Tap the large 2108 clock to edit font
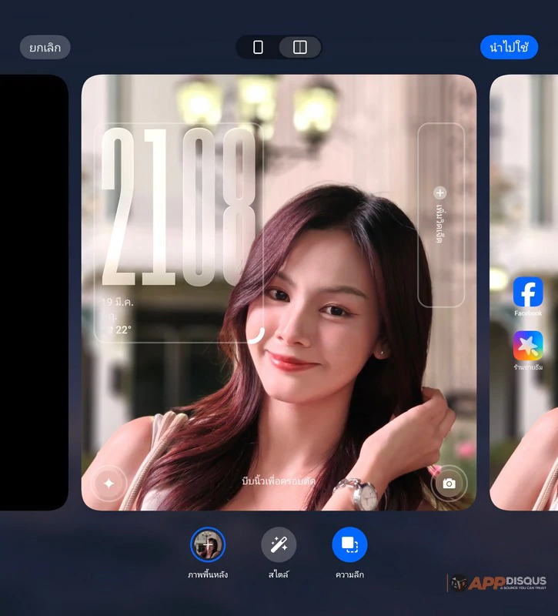The width and height of the screenshot is (558, 616). click(179, 208)
